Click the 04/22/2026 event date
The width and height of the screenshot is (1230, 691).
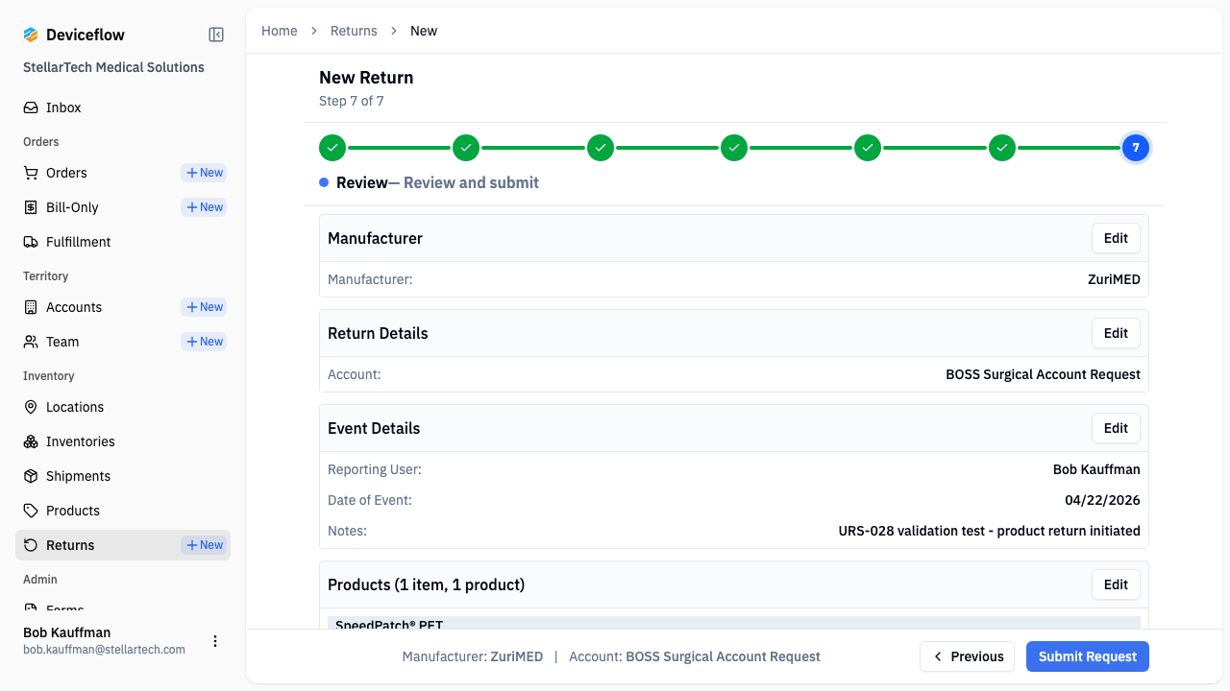pyautogui.click(x=1102, y=500)
